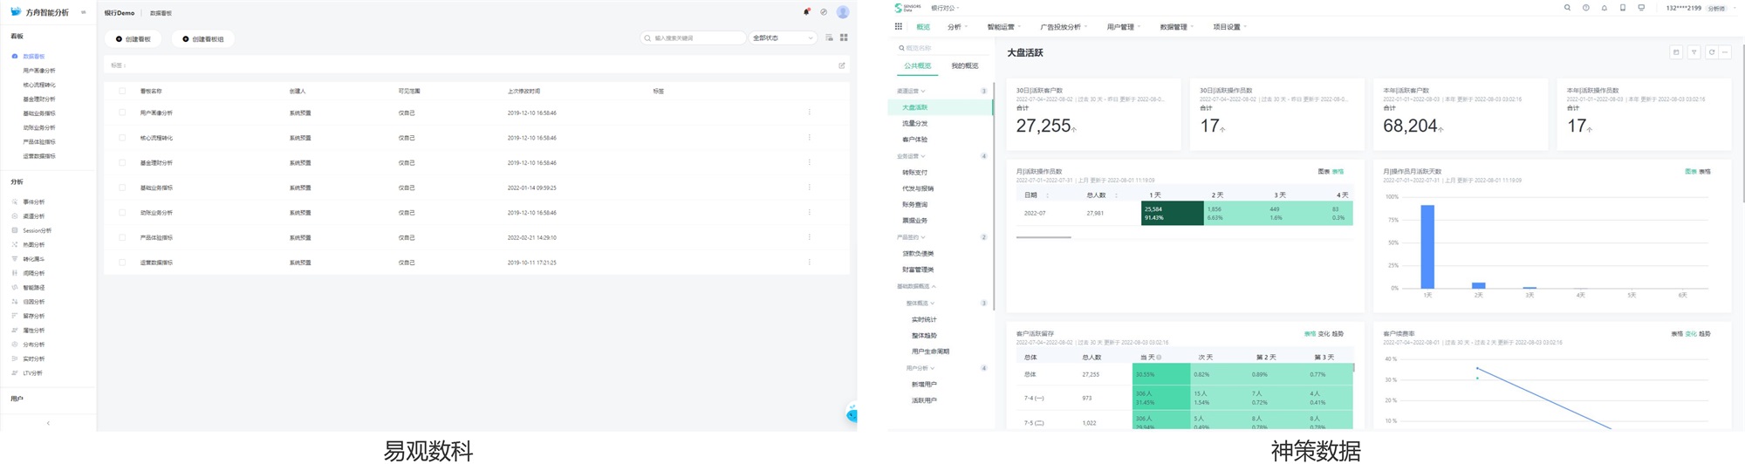Open the 智能运营 menu dropdown

tap(1003, 27)
